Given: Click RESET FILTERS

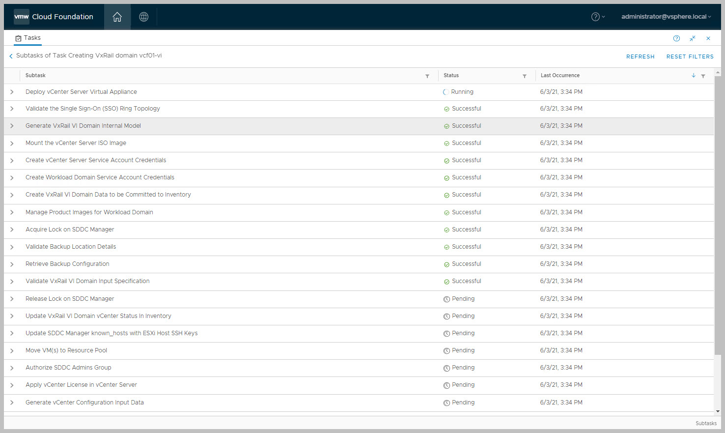Looking at the screenshot, I should click(690, 57).
